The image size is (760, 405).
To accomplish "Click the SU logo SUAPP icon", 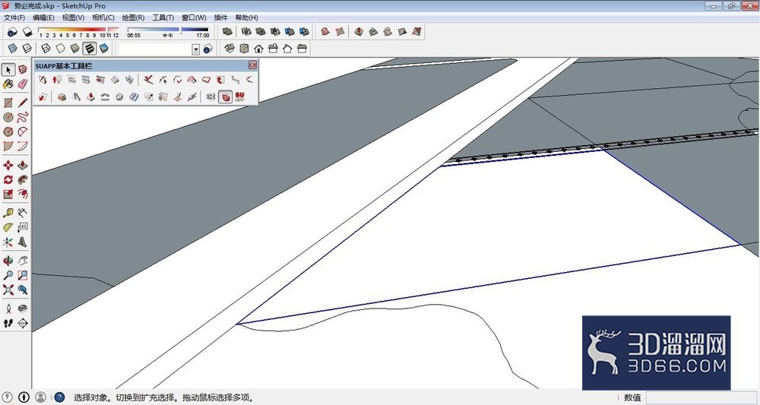I will 240,97.
